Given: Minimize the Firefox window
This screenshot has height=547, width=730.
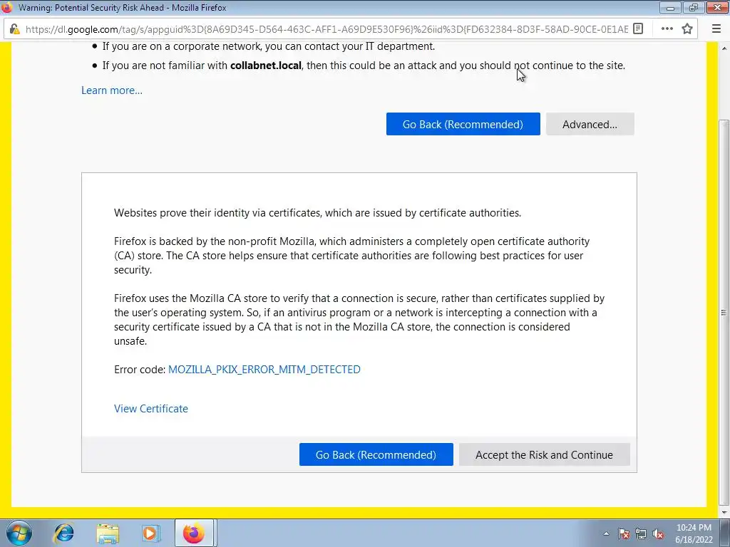Looking at the screenshot, I should (x=670, y=7).
